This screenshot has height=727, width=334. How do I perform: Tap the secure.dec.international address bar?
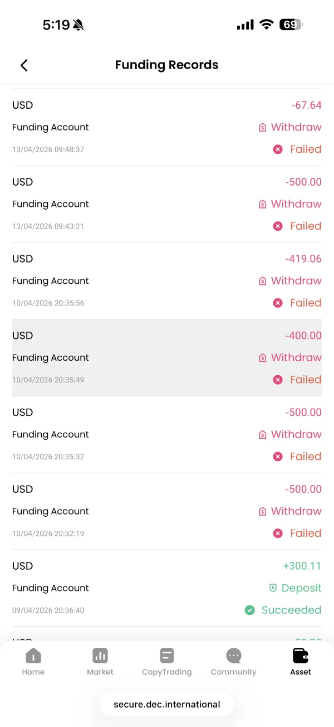pos(167,704)
